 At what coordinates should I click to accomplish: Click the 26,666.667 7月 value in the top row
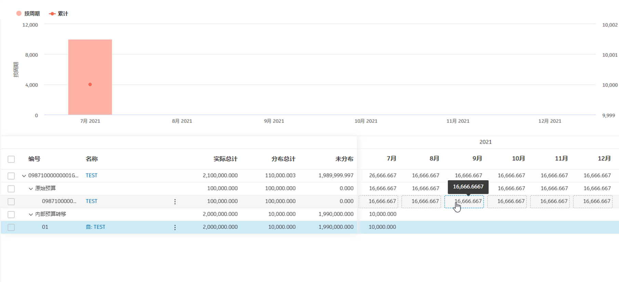[383, 175]
